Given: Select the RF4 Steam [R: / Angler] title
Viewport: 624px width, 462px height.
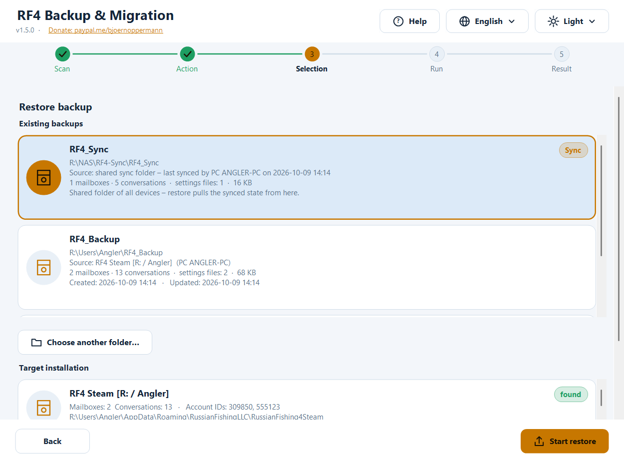Looking at the screenshot, I should [119, 394].
